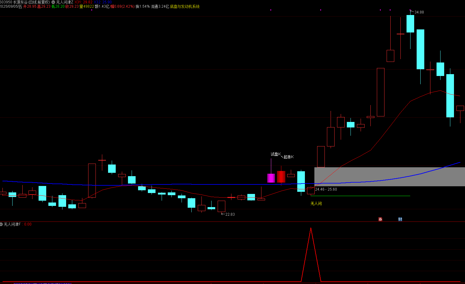Click the gray price zone rectangle
This screenshot has width=465, height=284.
(x=390, y=177)
